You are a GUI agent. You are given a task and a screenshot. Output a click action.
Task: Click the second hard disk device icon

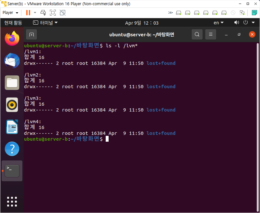(x=188, y=13)
